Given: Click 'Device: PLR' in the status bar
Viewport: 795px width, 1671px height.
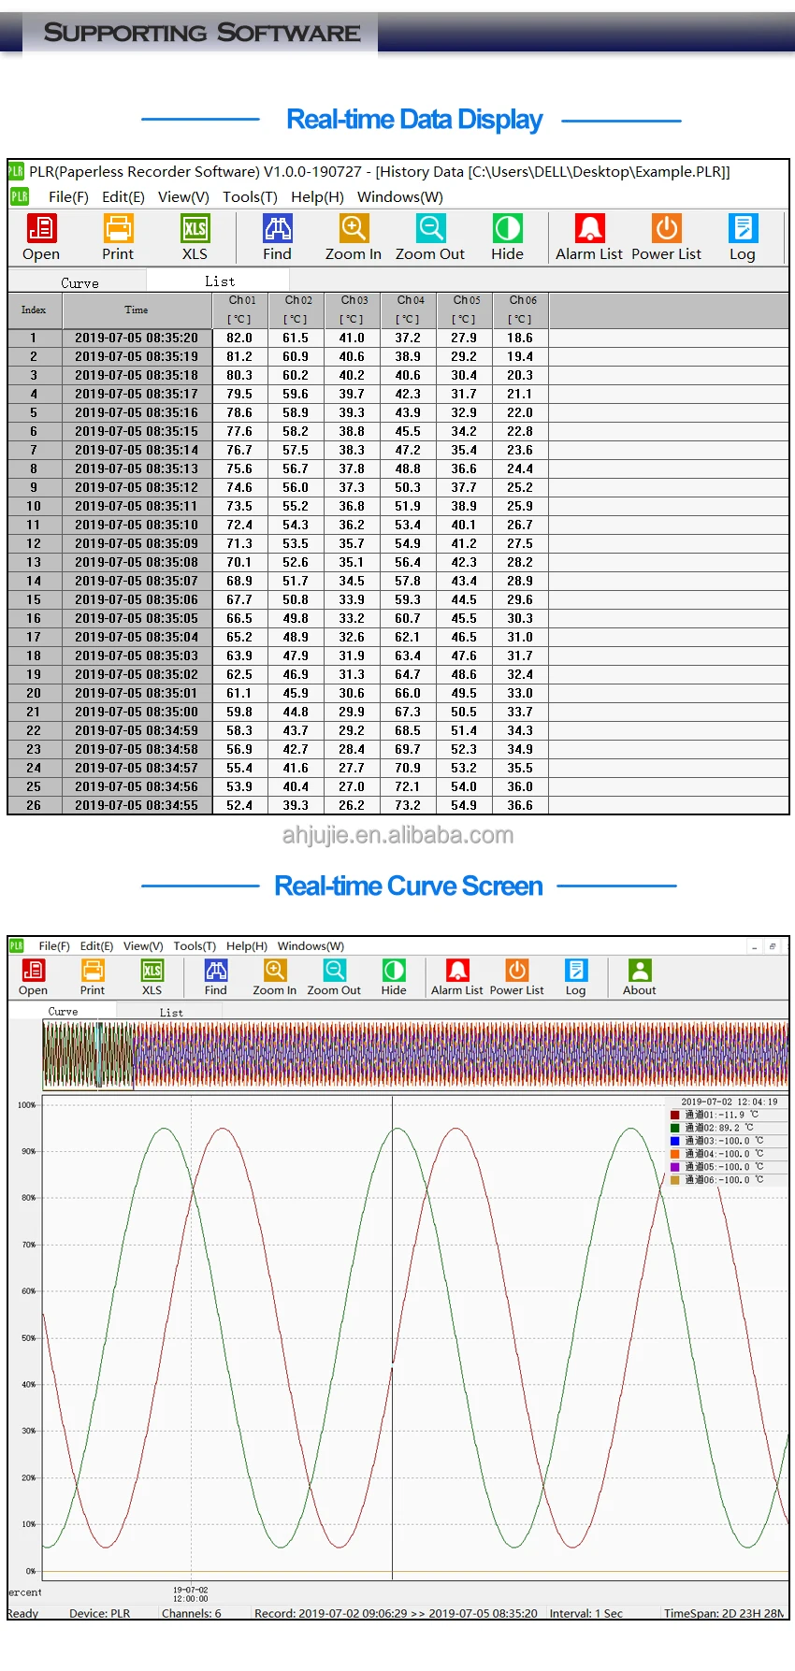Looking at the screenshot, I should click(x=100, y=1613).
